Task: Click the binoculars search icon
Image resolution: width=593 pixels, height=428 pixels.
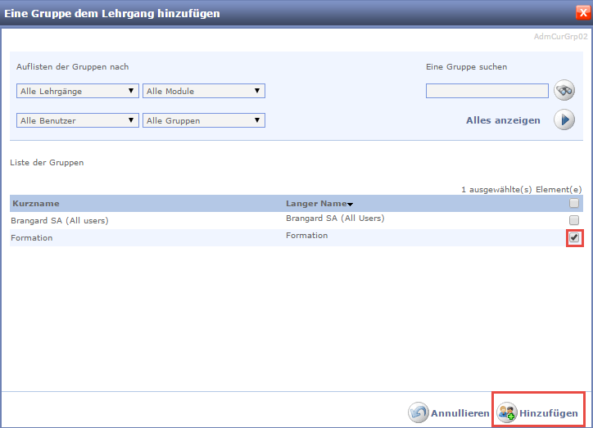Action: pos(564,90)
